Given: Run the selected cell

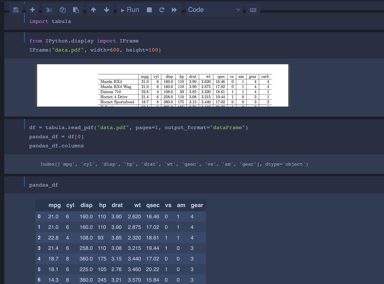Looking at the screenshot, I should tap(130, 10).
